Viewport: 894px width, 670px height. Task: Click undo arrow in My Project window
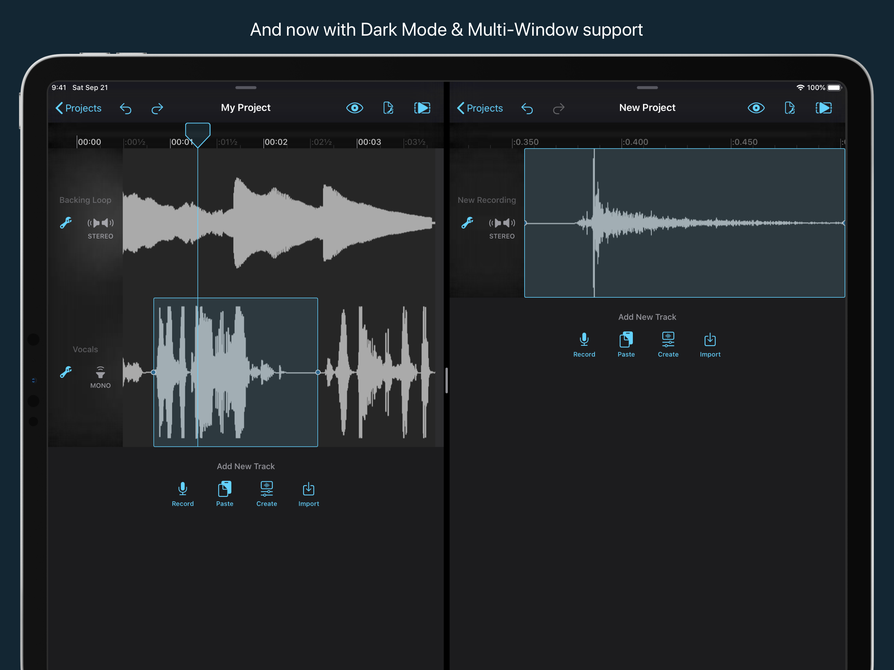tap(126, 108)
